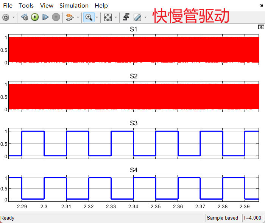Click the Step Forward button
Image resolution: width=265 pixels, height=223 pixels.
45,17
